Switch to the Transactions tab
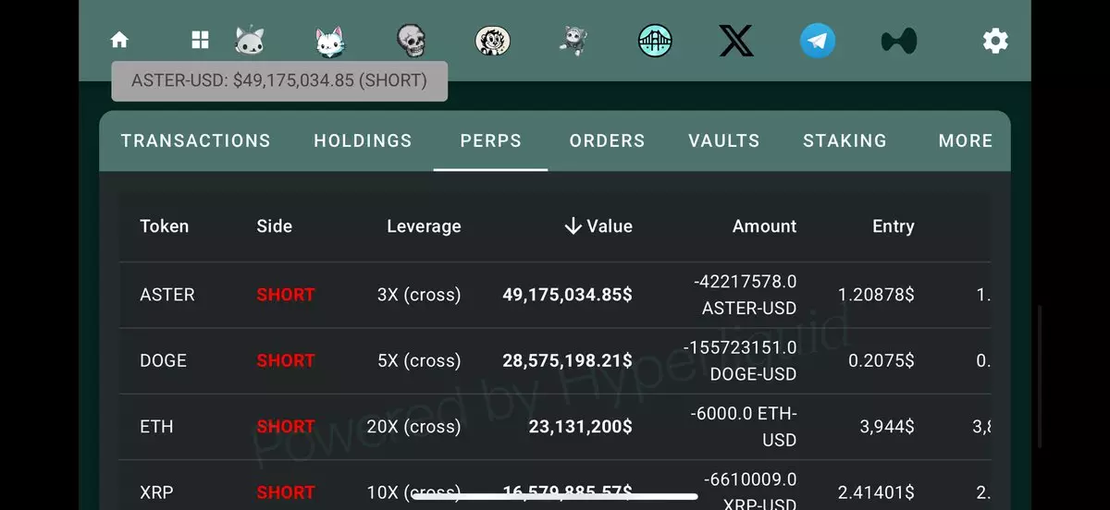1110x510 pixels. pos(196,140)
